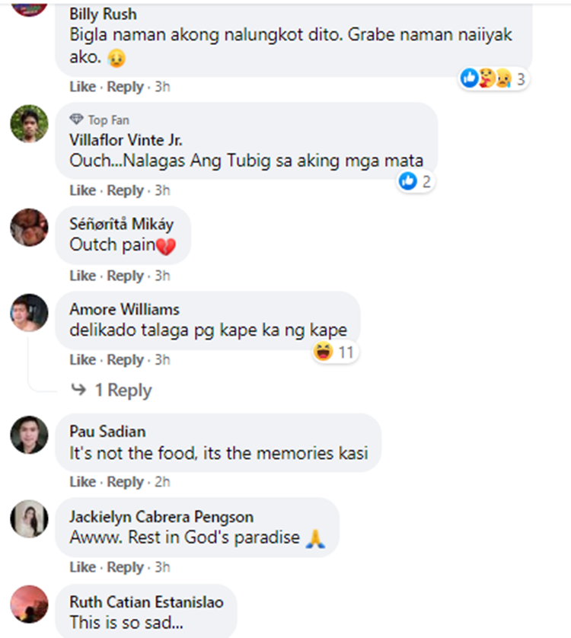
Task: View reactions on Billy Rush's comment
Action: click(493, 78)
